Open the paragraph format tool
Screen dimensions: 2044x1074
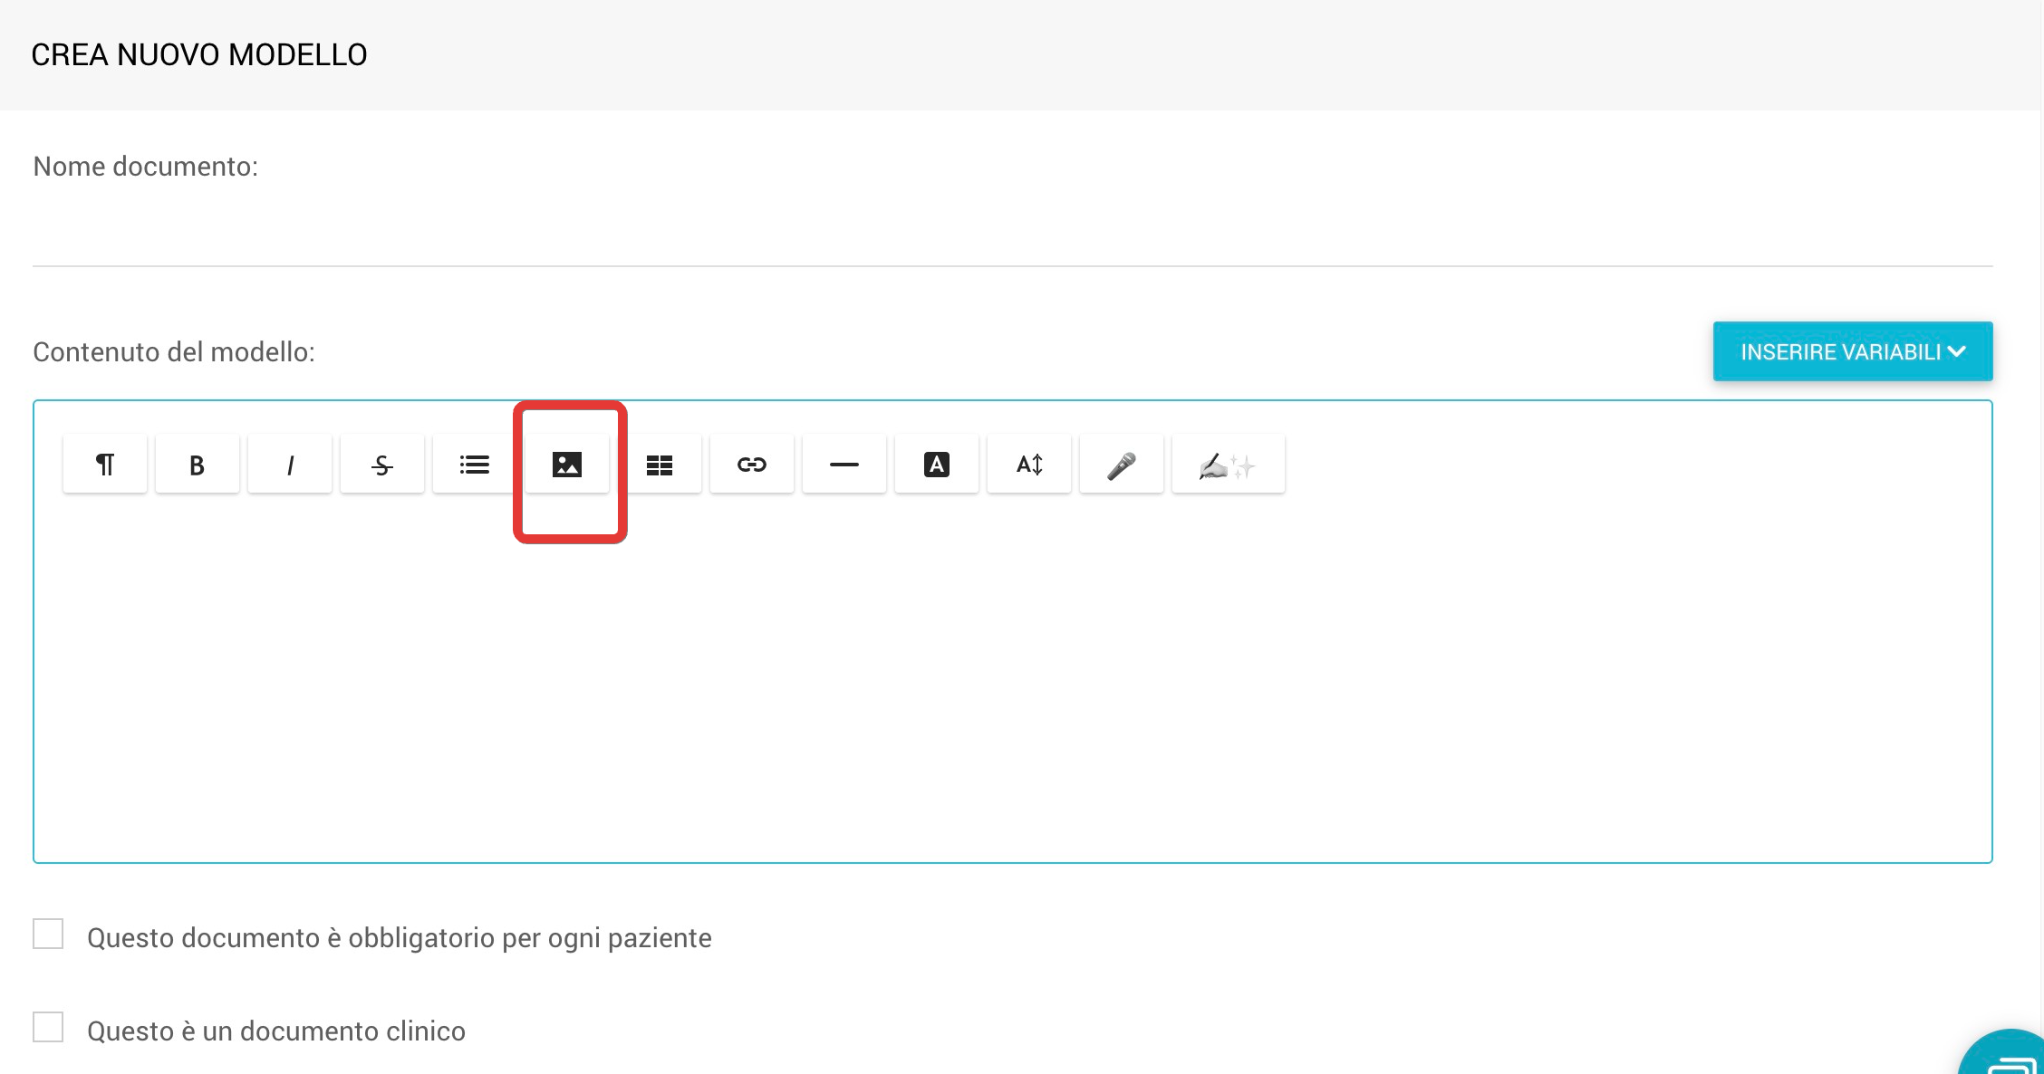[x=105, y=465]
